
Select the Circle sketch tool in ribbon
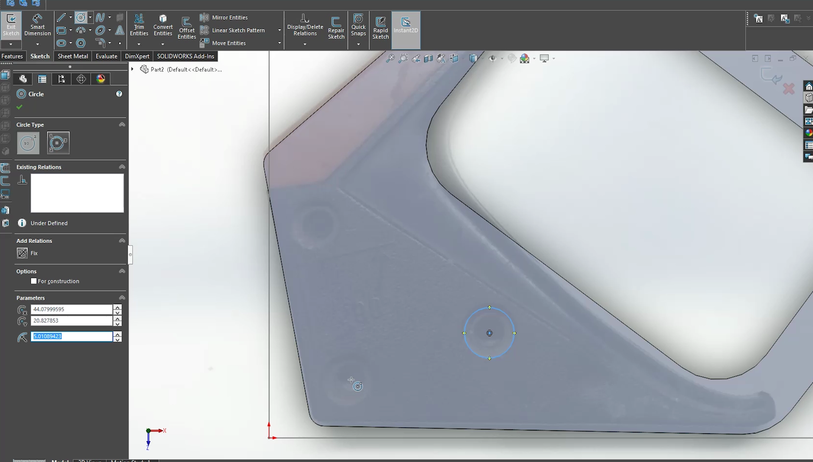[x=80, y=17]
